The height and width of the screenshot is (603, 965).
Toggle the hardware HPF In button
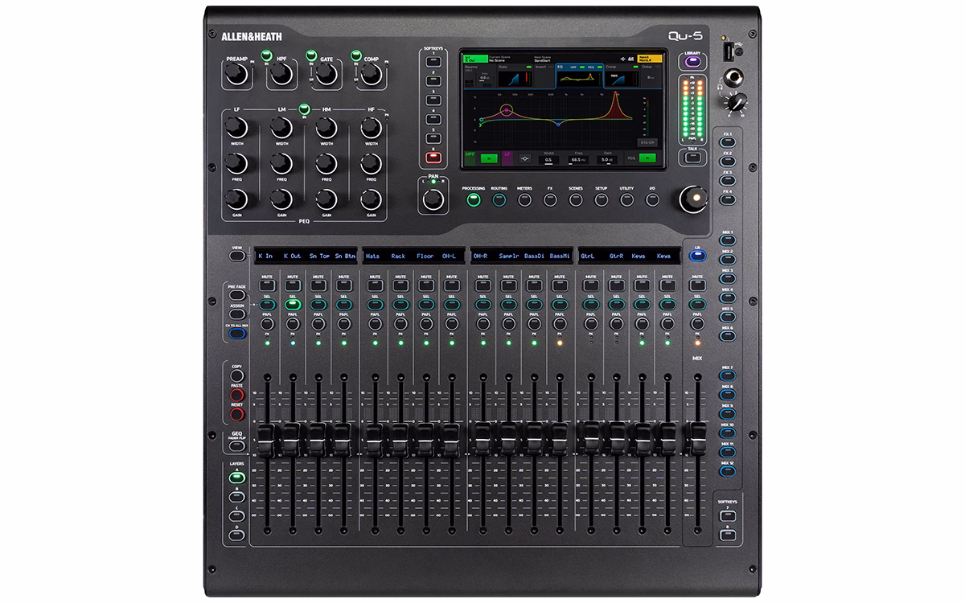pos(265,56)
